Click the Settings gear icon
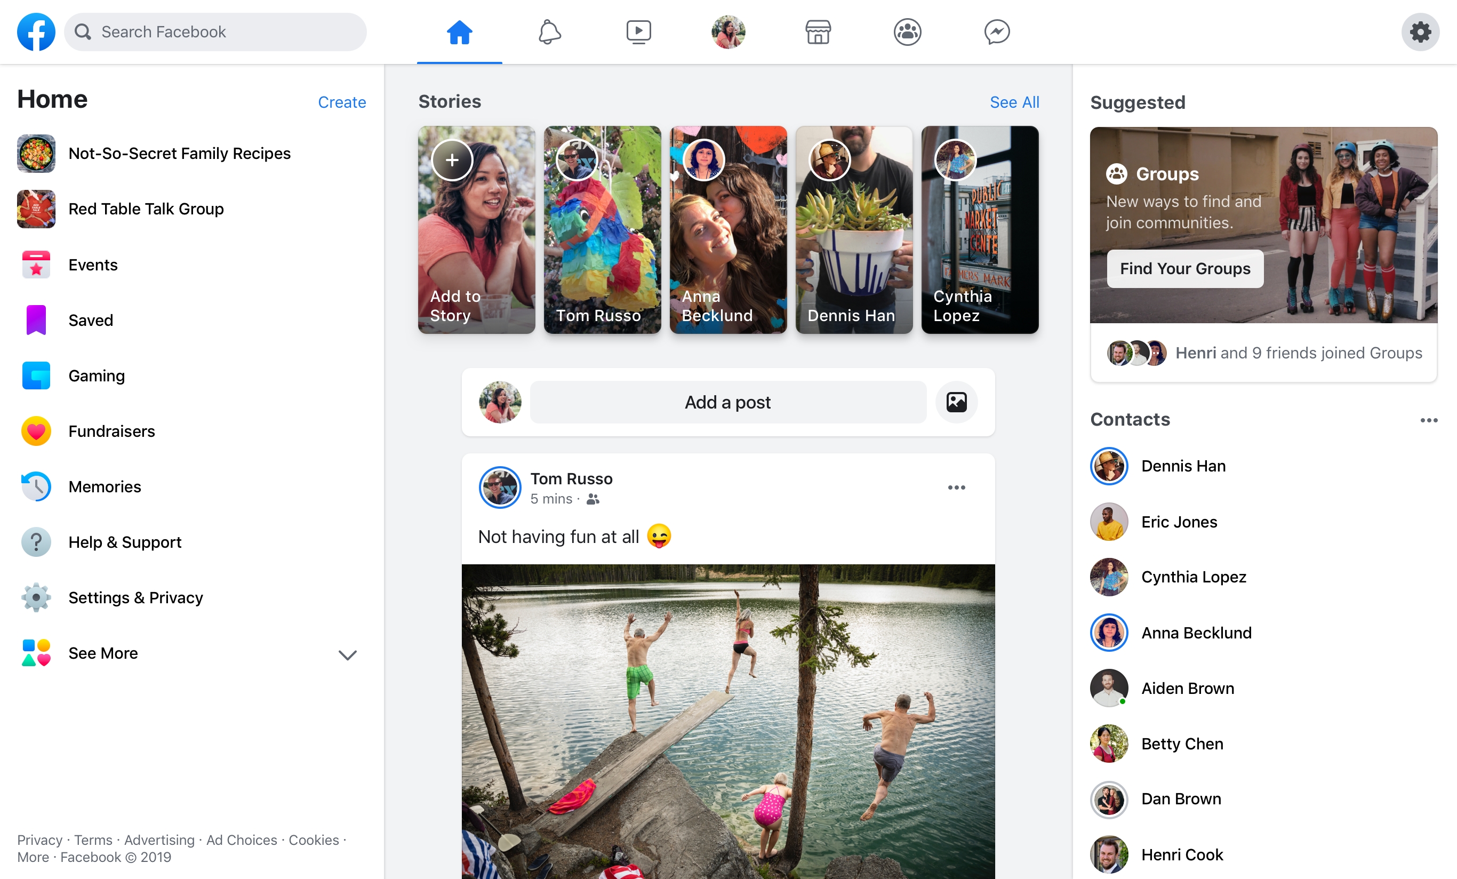Viewport: 1457px width, 879px height. click(x=1420, y=31)
